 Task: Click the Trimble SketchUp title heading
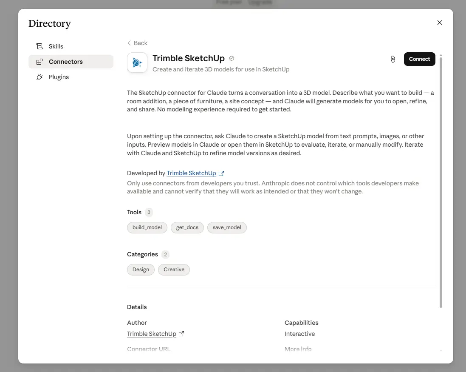pos(189,58)
